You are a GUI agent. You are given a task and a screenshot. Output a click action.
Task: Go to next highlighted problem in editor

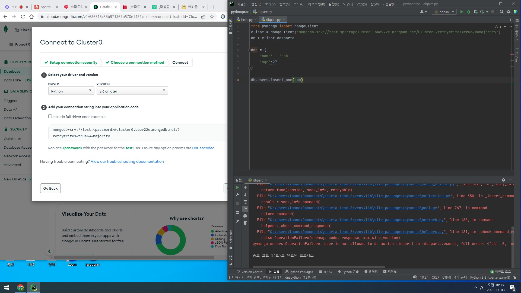[x=511, y=27]
